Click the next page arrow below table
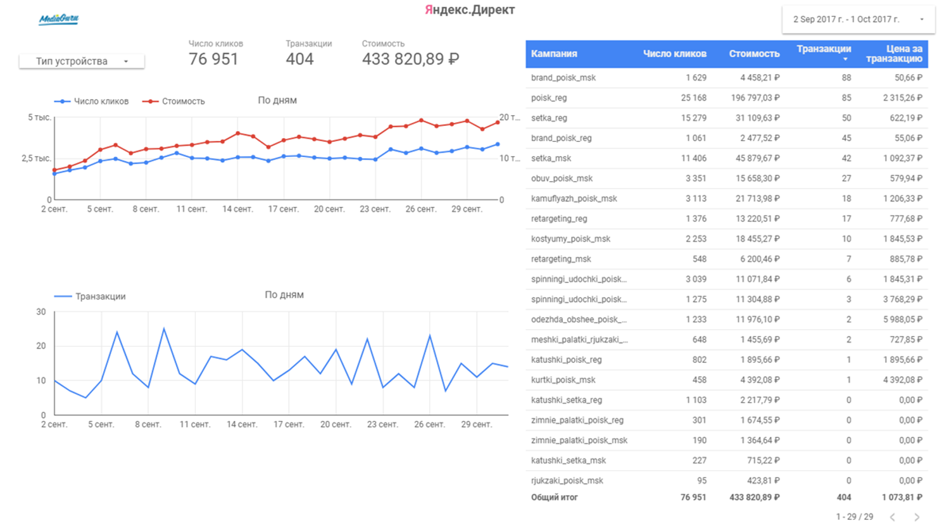 click(x=917, y=517)
